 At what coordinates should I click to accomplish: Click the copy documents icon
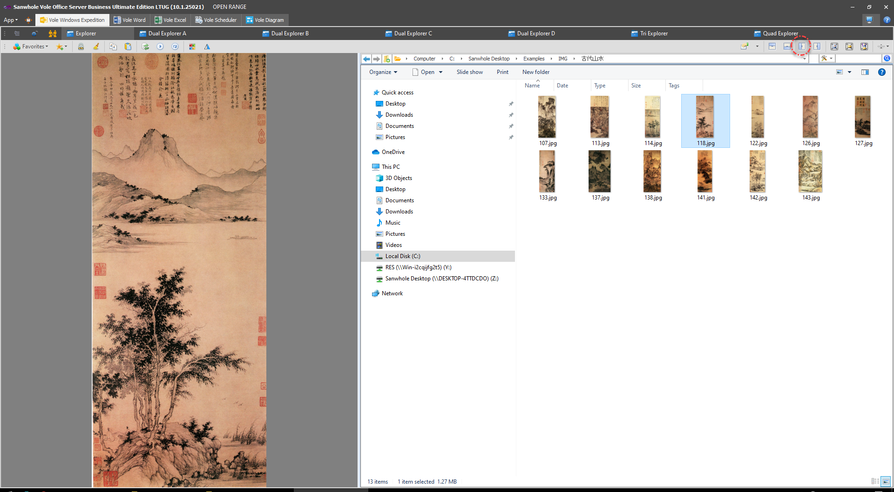pyautogui.click(x=113, y=47)
